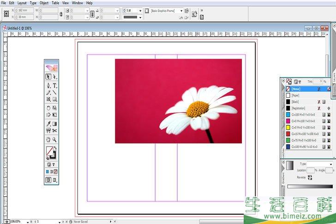Open the File menu
Image resolution: width=336 pixels, height=224 pixels.
4,3
